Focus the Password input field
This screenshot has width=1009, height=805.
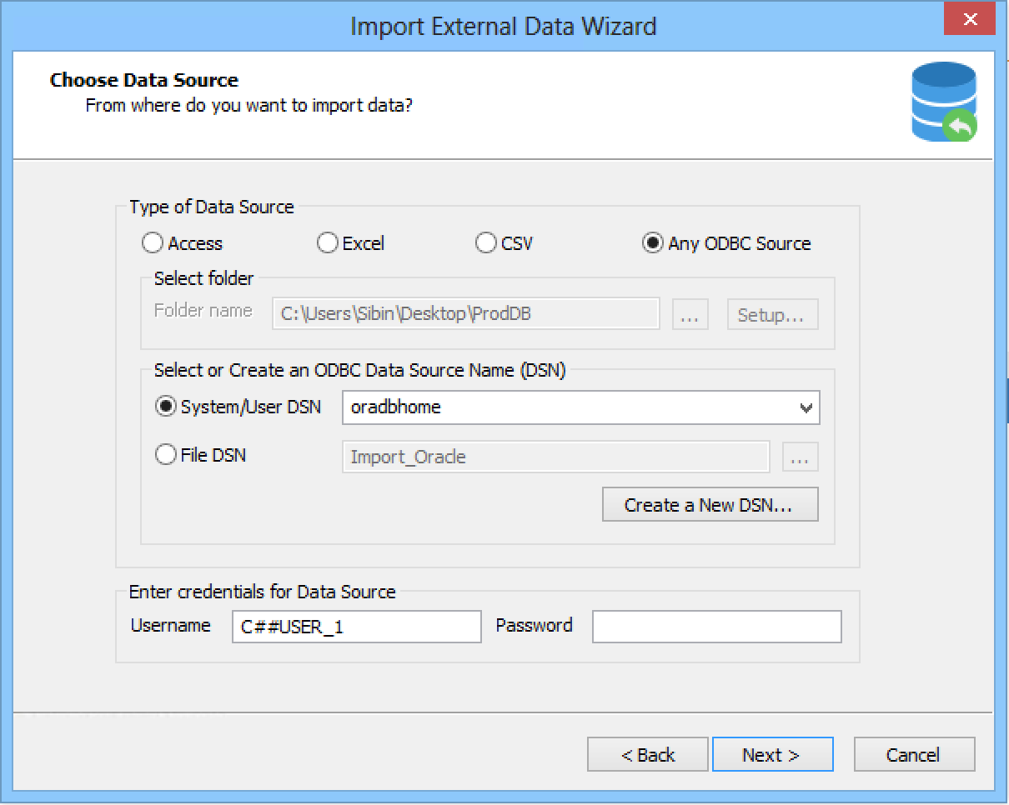716,627
